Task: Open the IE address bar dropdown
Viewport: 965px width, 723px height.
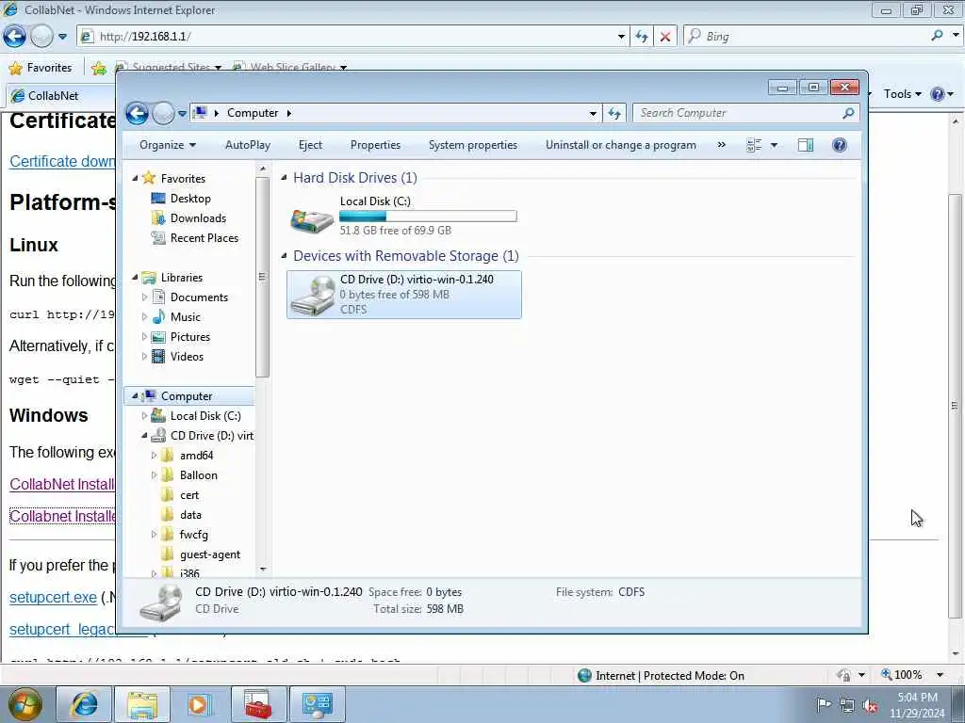Action: point(621,37)
